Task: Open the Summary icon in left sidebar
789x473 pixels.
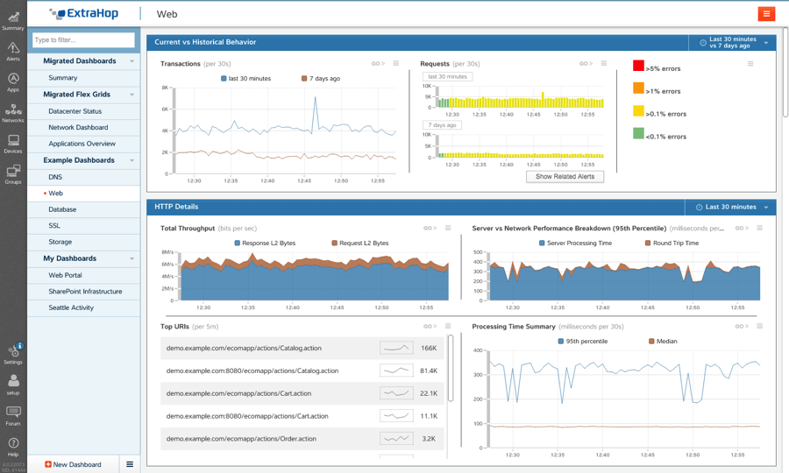Action: coord(13,19)
